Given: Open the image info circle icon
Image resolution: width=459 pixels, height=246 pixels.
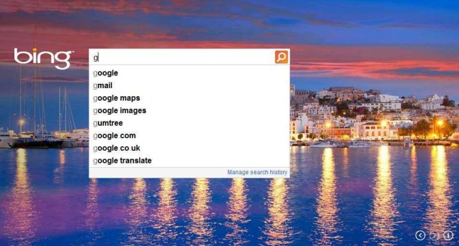Looking at the screenshot, I should coord(448,235).
